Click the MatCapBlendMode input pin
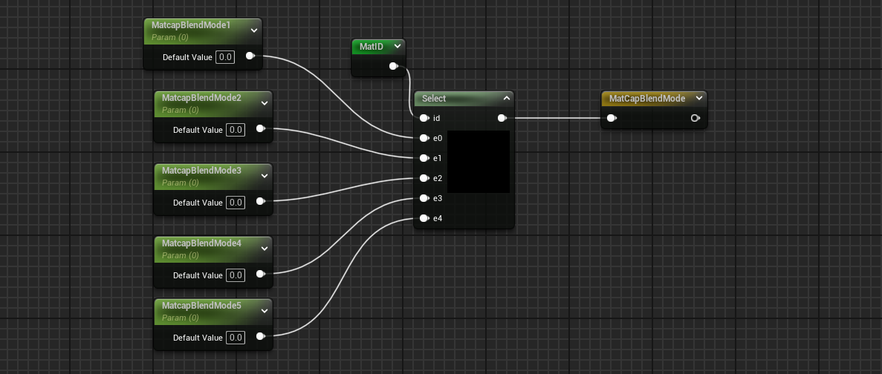Viewport: 882px width, 374px height. [x=611, y=118]
